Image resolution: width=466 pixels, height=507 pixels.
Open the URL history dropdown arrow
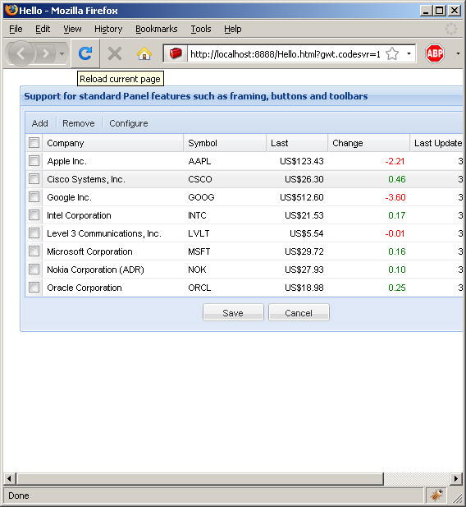click(x=409, y=53)
